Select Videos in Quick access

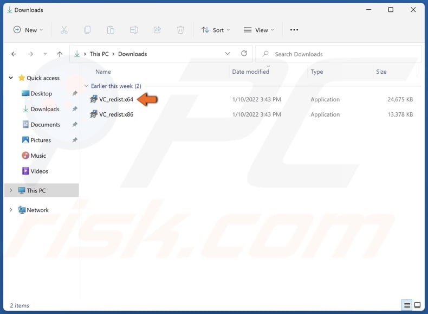[x=40, y=171]
